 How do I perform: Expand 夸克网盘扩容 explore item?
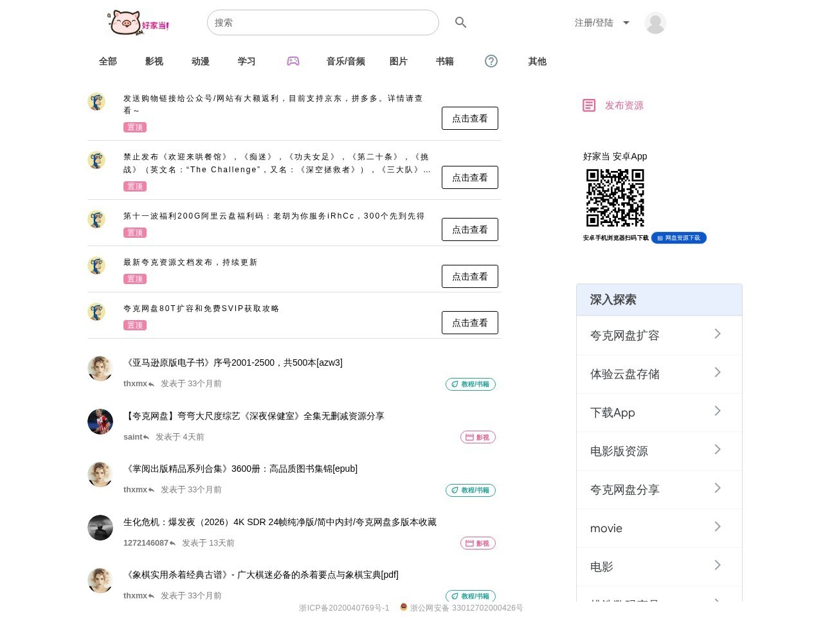point(659,335)
